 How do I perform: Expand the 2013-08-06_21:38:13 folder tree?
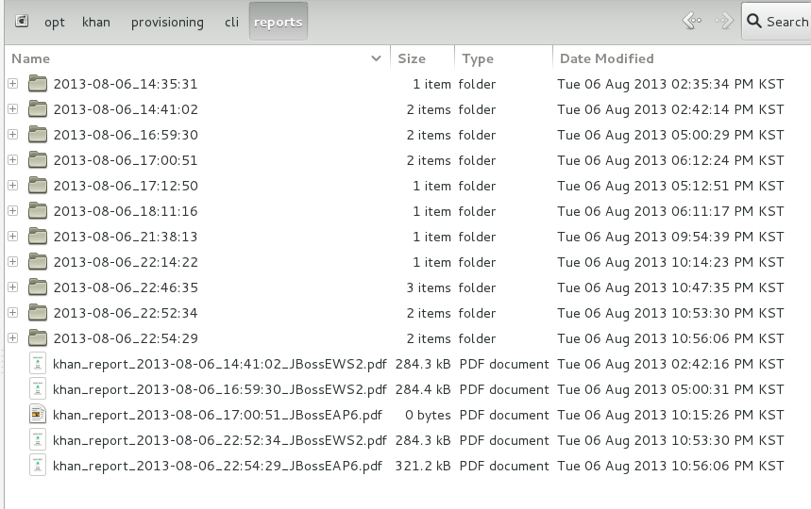coord(13,237)
